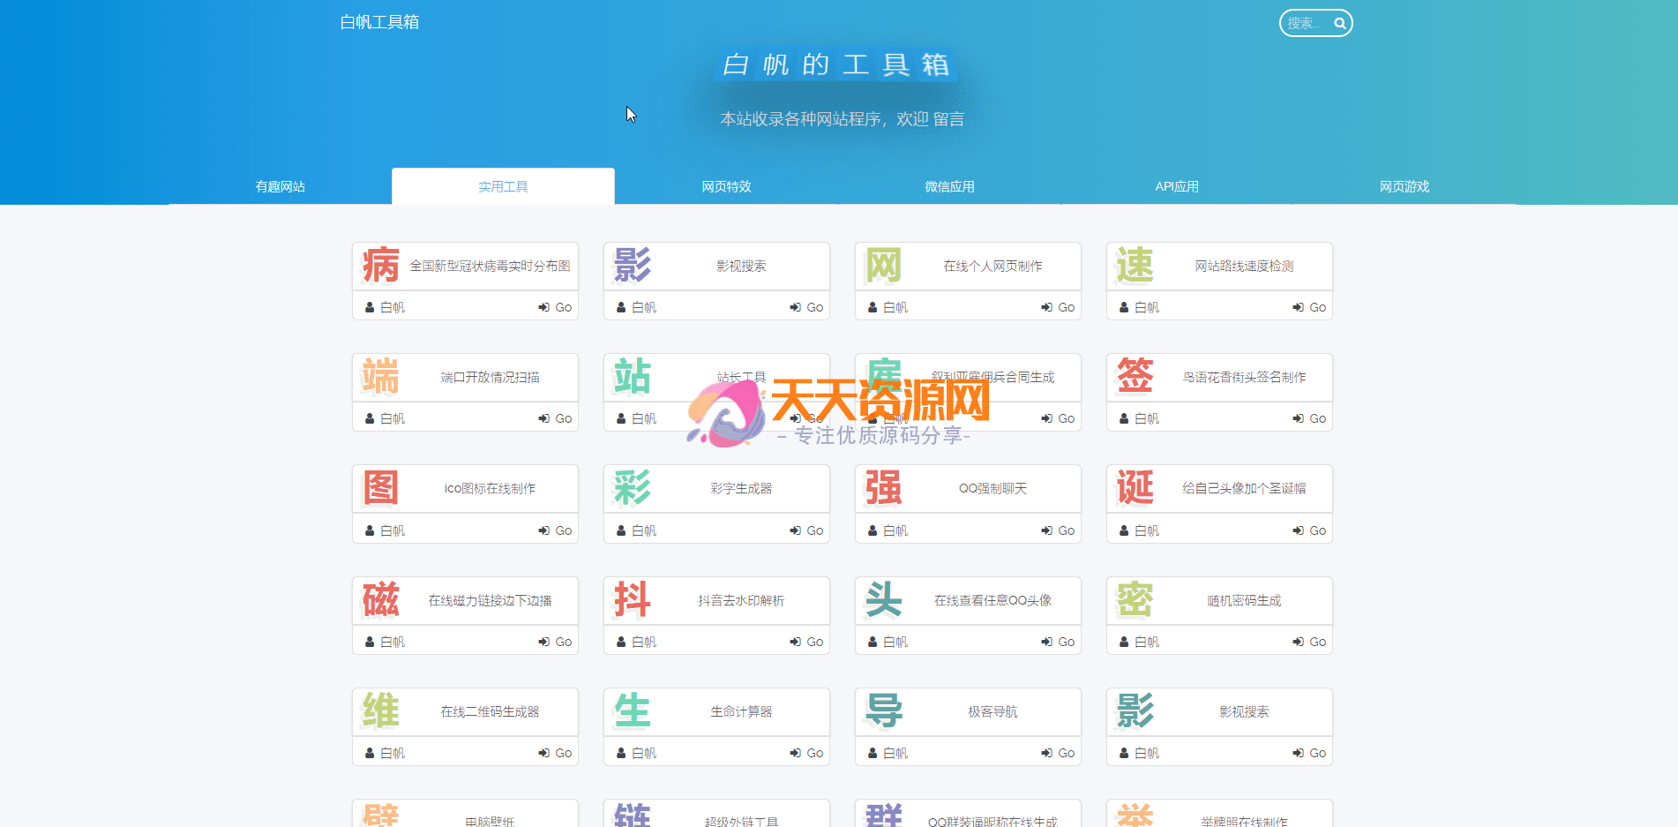Open 在线磁力链接边下边播 tool
Image resolution: width=1678 pixels, height=827 pixels.
tap(490, 600)
